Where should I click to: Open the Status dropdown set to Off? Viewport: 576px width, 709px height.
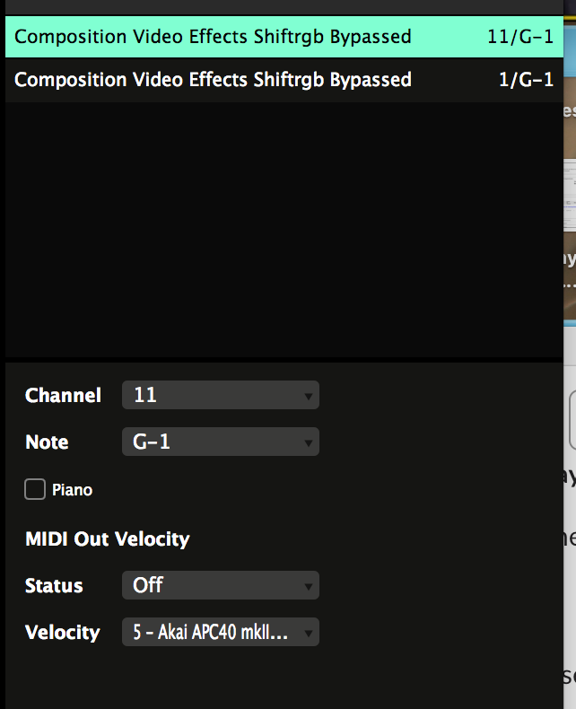coord(220,586)
